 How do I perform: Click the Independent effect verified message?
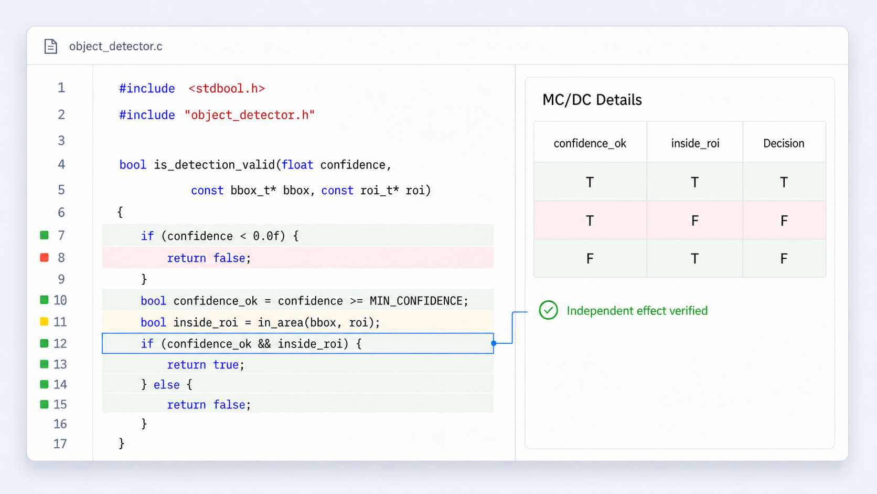tap(637, 311)
